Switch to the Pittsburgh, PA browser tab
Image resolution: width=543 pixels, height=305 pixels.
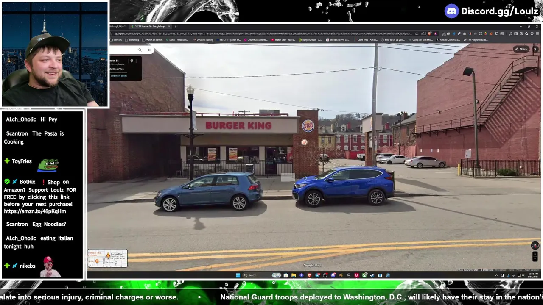point(118,26)
